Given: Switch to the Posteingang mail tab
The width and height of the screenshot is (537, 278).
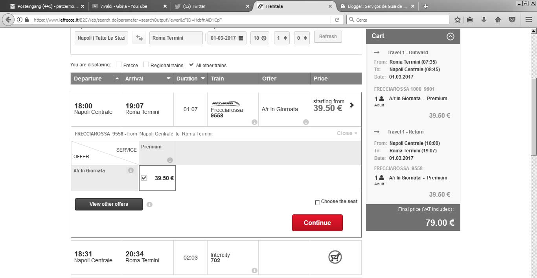Looking at the screenshot, I should tap(47, 6).
